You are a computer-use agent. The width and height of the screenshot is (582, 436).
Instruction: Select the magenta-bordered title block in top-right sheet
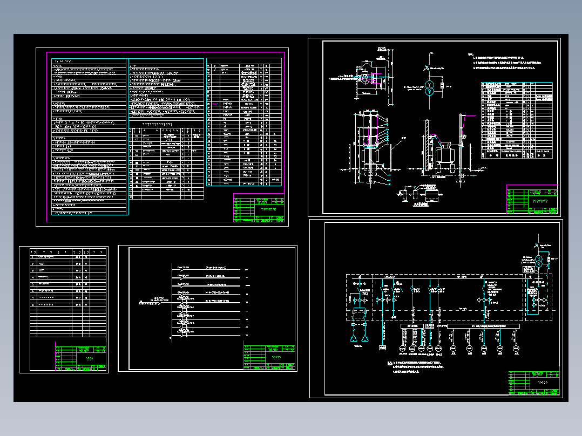click(x=532, y=199)
